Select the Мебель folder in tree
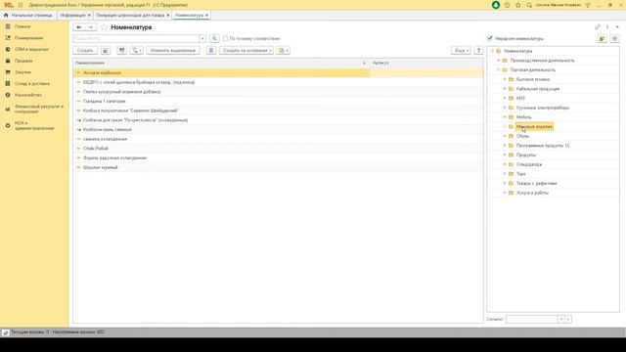This screenshot has width=626, height=352. [x=524, y=117]
